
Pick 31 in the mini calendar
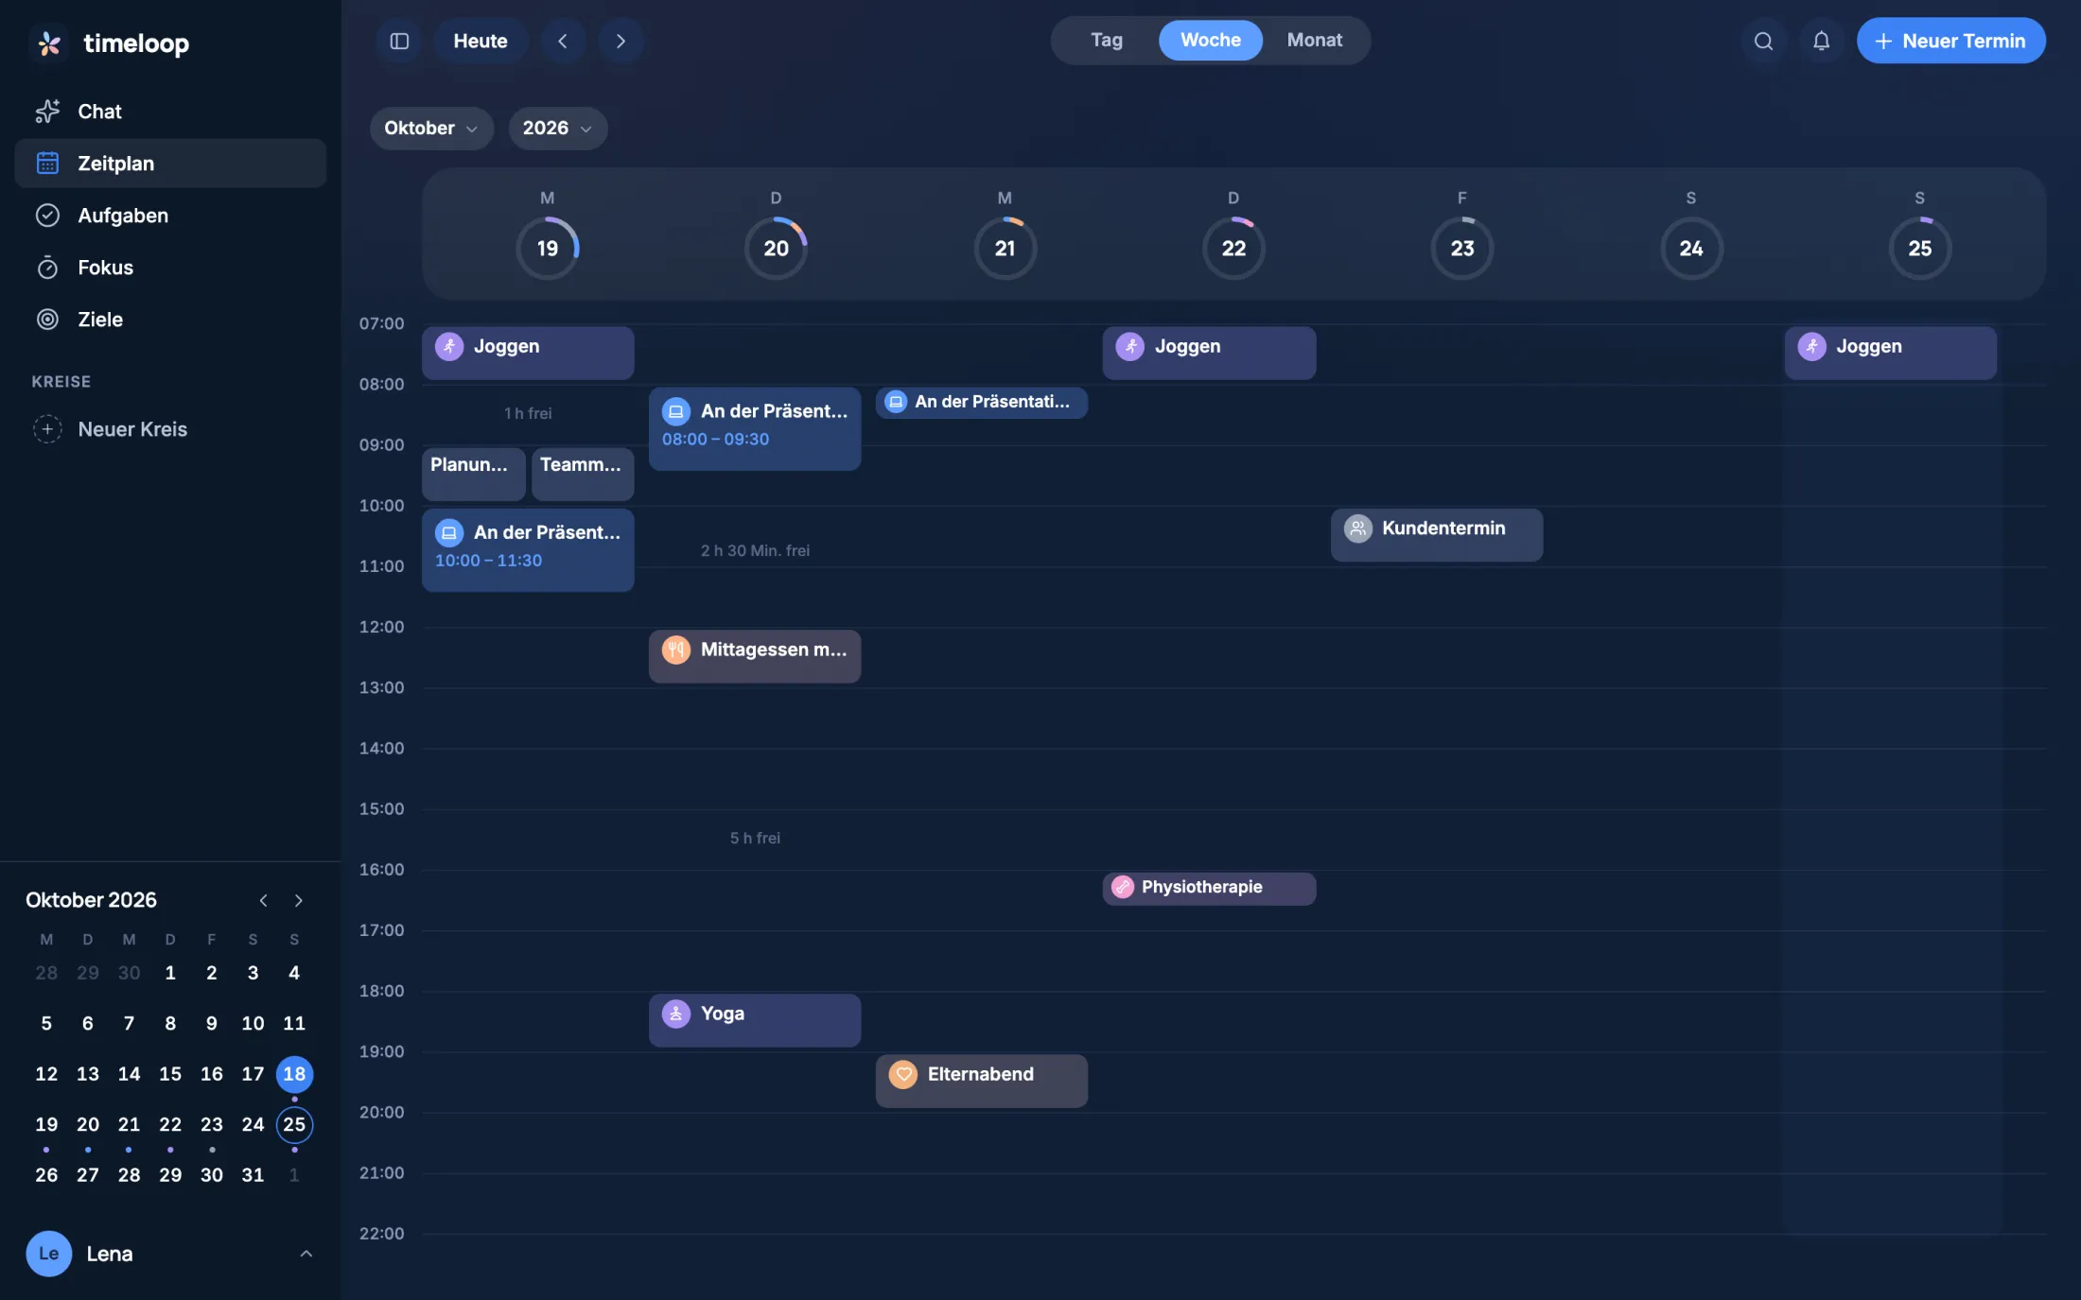[253, 1175]
